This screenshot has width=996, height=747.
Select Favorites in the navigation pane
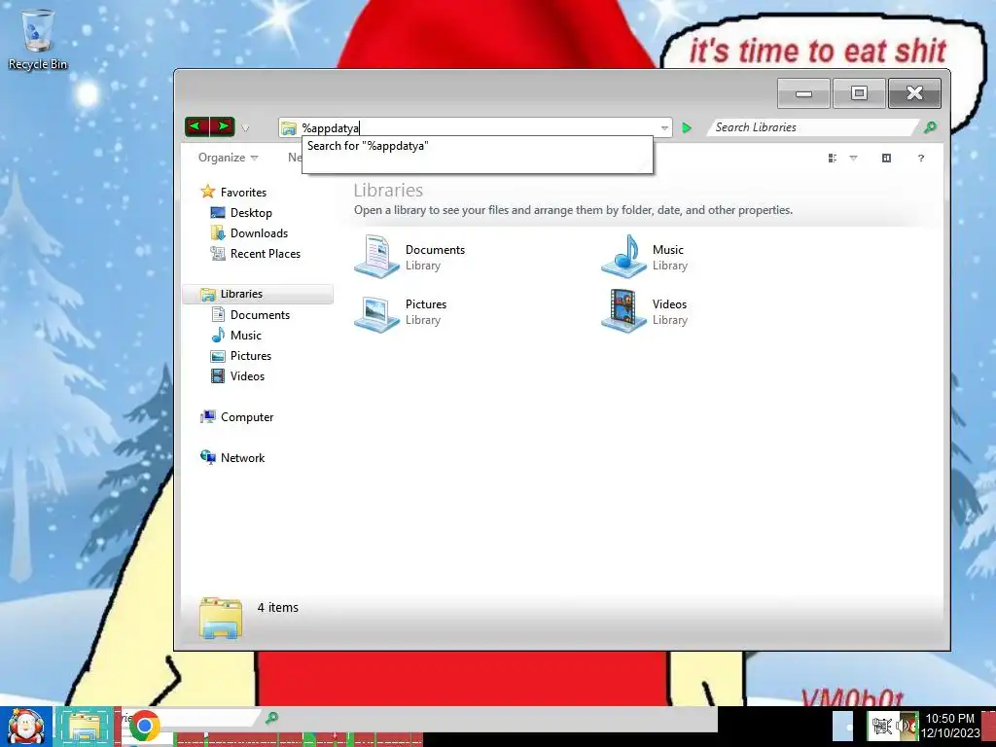243,192
